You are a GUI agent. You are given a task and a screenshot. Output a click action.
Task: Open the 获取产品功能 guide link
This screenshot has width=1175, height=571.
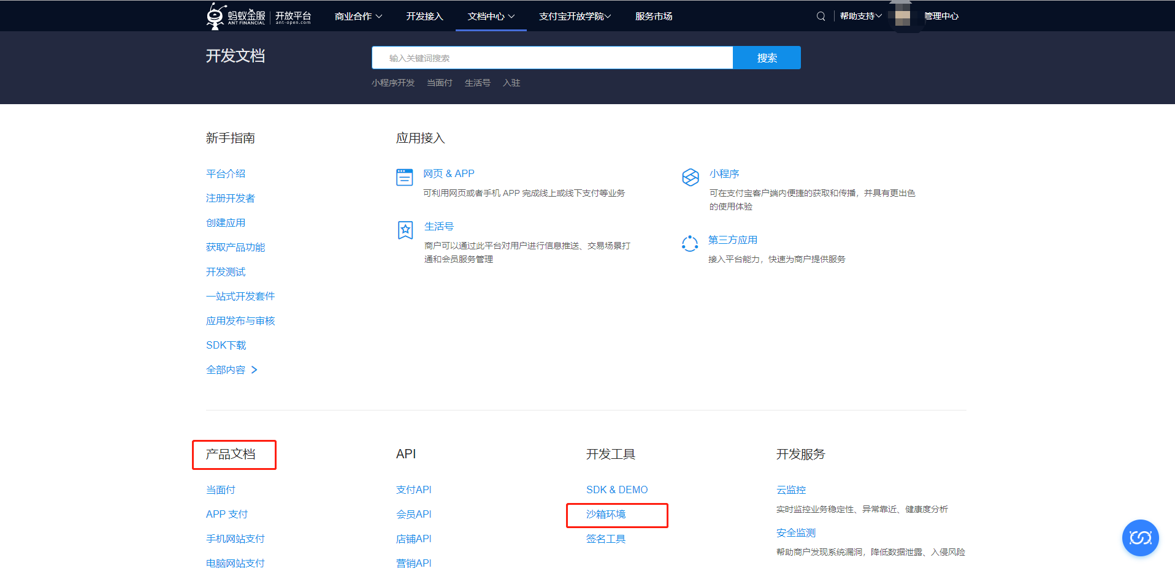tap(235, 248)
